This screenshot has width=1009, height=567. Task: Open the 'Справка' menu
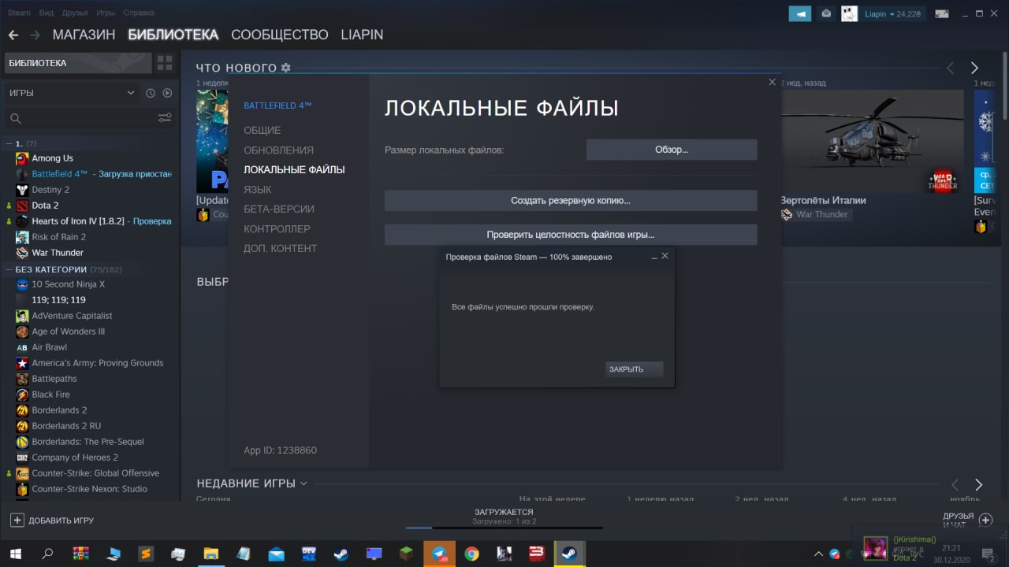pyautogui.click(x=140, y=13)
